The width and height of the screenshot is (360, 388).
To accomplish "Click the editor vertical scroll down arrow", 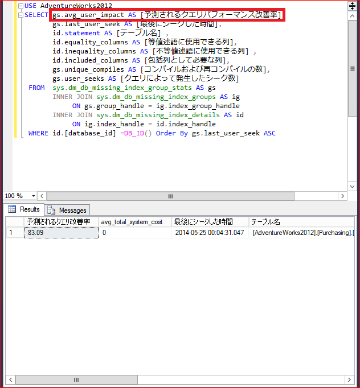I will pyautogui.click(x=352, y=187).
